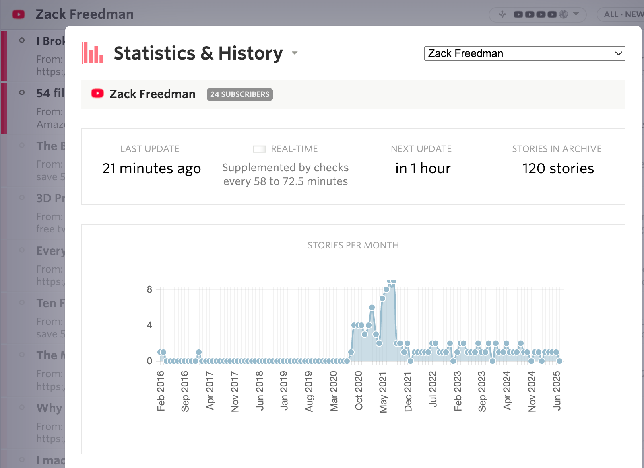Click the Zack Freedman feed title in the dialog

click(x=153, y=94)
